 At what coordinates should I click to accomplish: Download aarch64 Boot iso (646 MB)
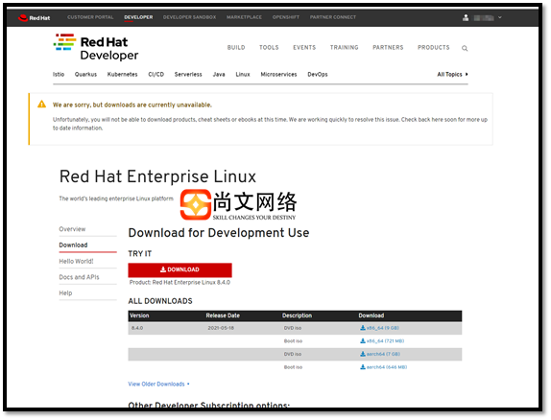tap(383, 367)
